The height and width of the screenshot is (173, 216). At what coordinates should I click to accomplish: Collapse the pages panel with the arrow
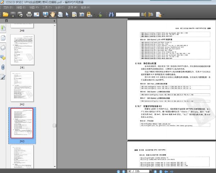click(x=54, y=21)
